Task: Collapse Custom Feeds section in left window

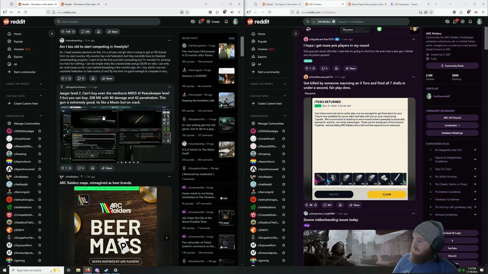Action: 41,96
